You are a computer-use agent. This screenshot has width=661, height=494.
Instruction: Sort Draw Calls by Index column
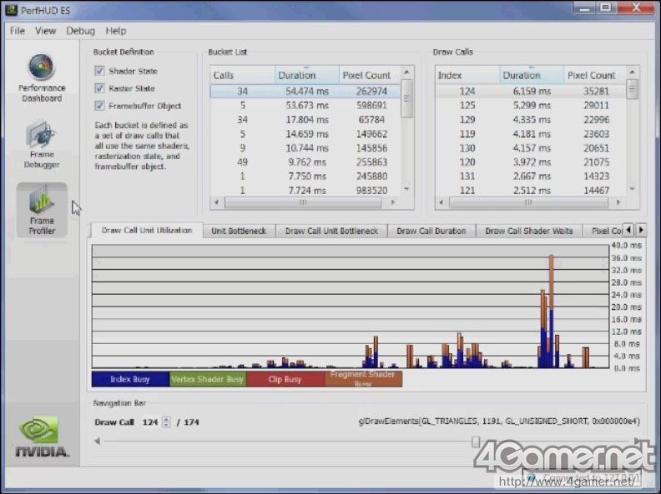467,75
